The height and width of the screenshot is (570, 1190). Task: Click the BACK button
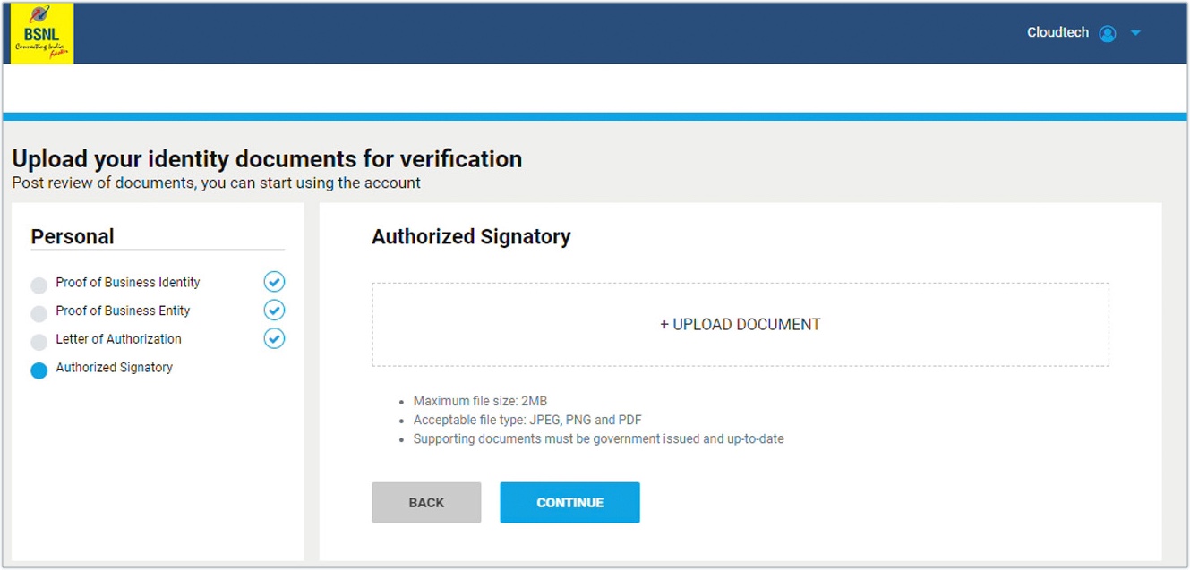426,502
